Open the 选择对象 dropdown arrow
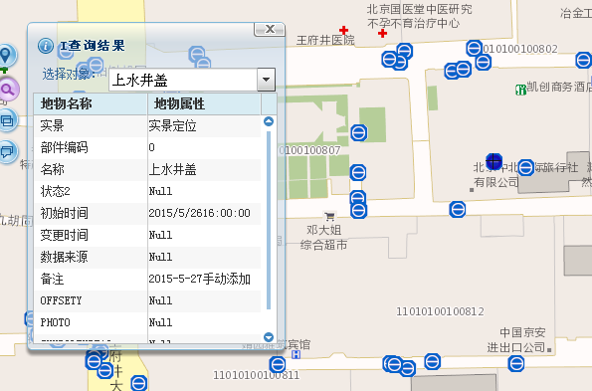The image size is (592, 391). (x=267, y=80)
